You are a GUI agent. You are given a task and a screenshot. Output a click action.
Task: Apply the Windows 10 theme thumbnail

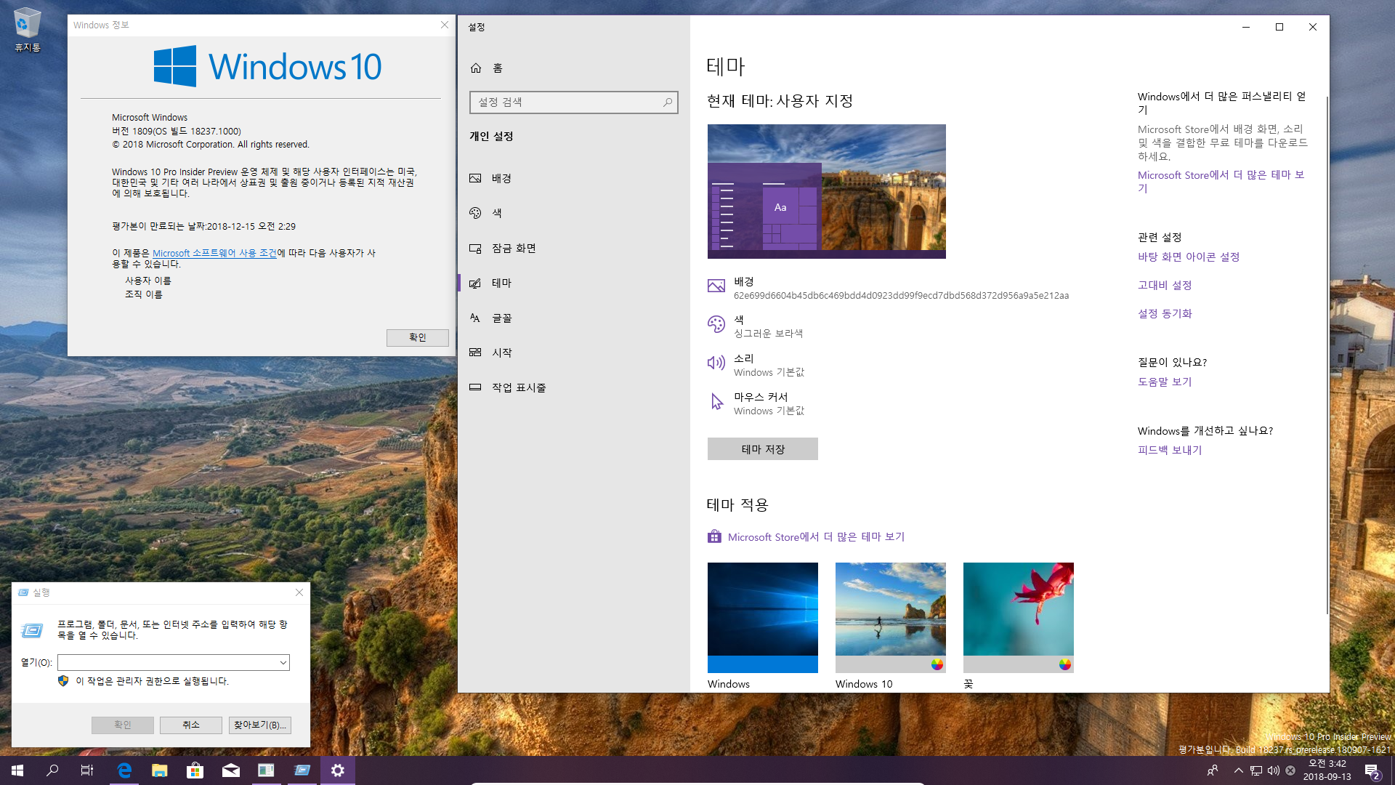[891, 618]
